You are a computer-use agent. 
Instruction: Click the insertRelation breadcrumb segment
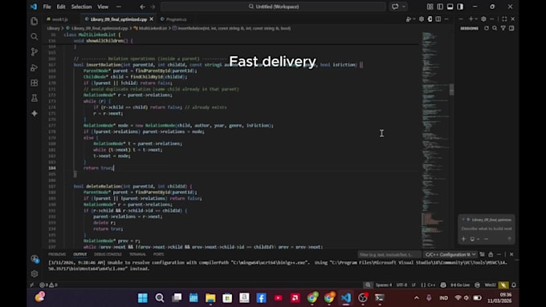pos(231,28)
